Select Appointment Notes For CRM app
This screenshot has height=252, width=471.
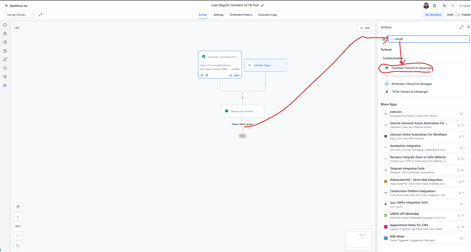click(x=425, y=227)
